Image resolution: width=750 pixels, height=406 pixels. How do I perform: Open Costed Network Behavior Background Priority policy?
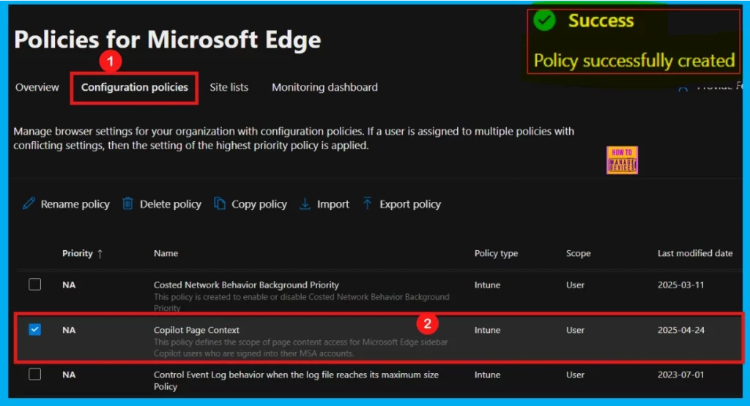[x=246, y=285]
